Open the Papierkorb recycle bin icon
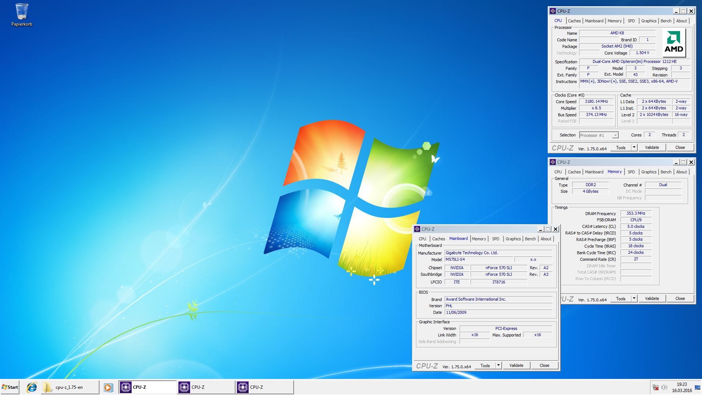This screenshot has height=395, width=702. [22, 15]
